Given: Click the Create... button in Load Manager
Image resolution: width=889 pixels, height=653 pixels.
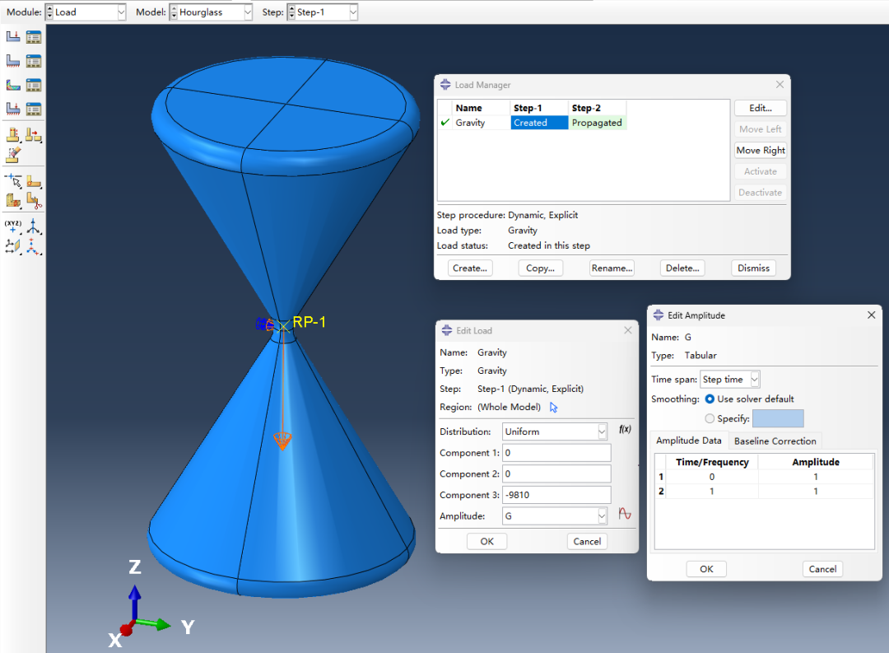Looking at the screenshot, I should pyautogui.click(x=469, y=268).
